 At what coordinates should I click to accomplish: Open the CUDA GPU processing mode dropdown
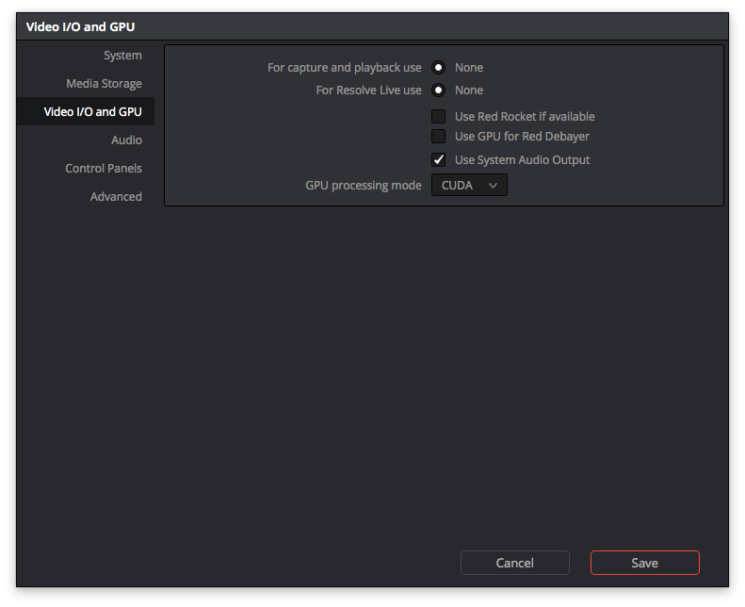click(x=469, y=186)
